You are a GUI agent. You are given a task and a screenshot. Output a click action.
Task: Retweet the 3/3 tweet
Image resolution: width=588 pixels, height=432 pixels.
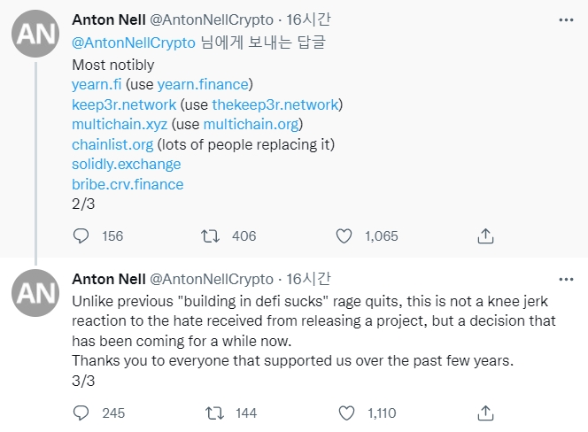click(x=212, y=413)
